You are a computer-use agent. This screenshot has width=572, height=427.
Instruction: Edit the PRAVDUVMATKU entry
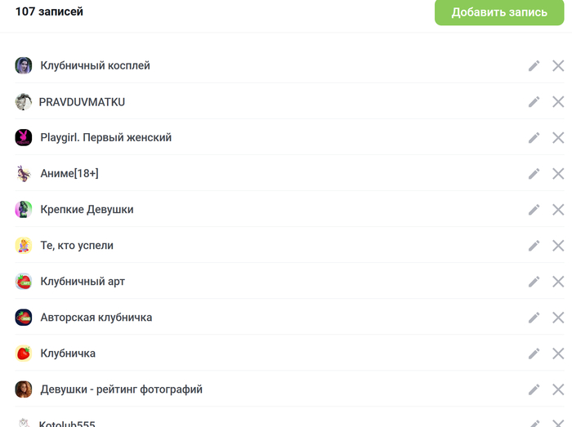click(534, 102)
